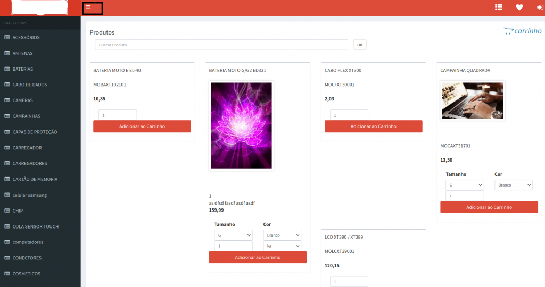Click the login arrow icon in header
Image resolution: width=545 pixels, height=287 pixels.
tap(540, 7)
